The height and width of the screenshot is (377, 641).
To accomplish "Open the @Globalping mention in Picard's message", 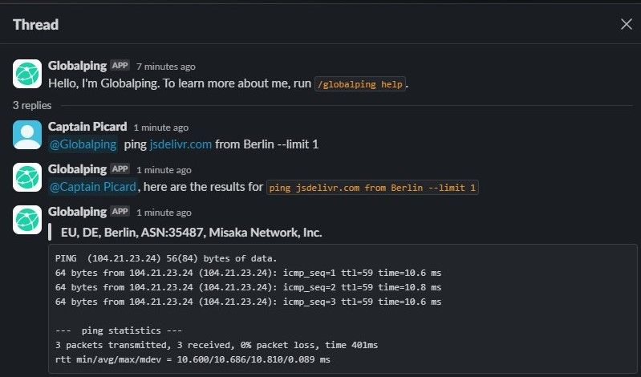I will click(83, 144).
